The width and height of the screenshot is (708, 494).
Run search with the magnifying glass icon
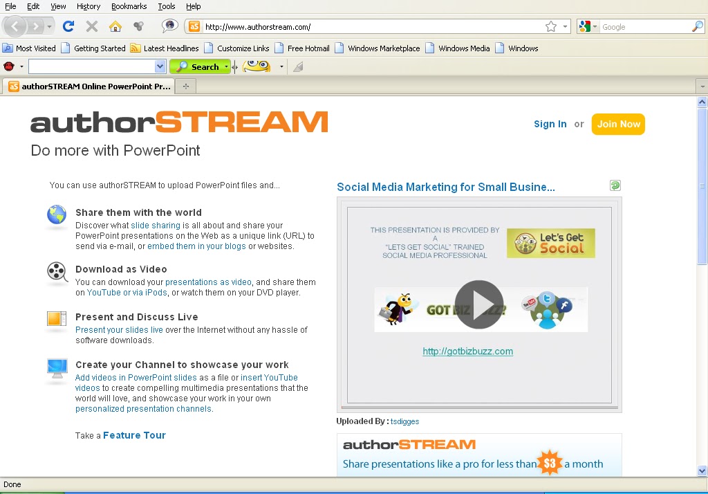point(697,27)
